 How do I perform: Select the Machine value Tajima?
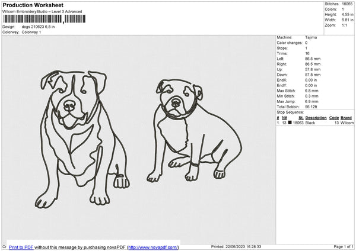pos(311,37)
